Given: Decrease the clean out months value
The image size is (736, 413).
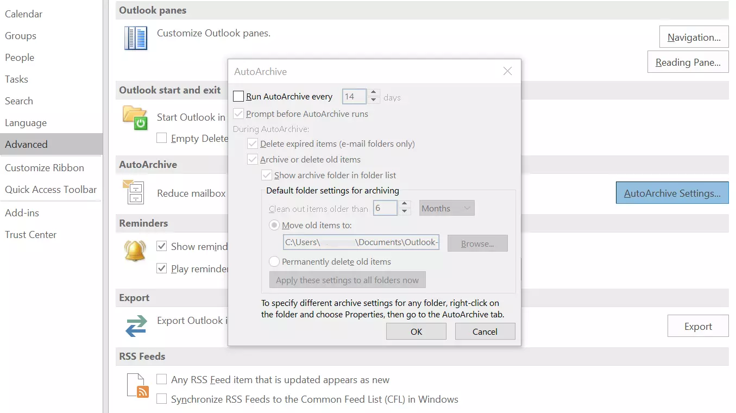Looking at the screenshot, I should click(x=404, y=211).
